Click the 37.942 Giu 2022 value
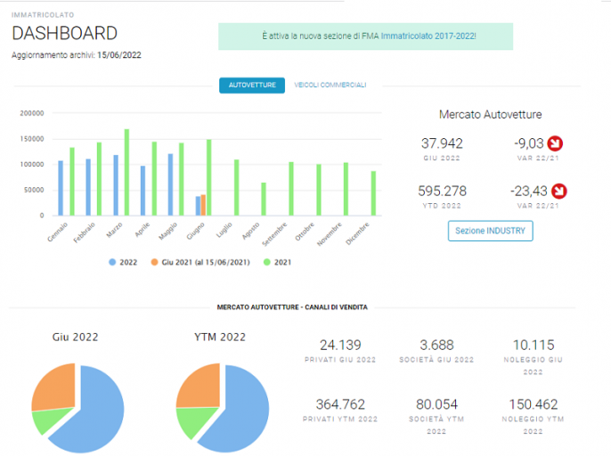Image resolution: width=611 pixels, height=456 pixels. click(442, 143)
